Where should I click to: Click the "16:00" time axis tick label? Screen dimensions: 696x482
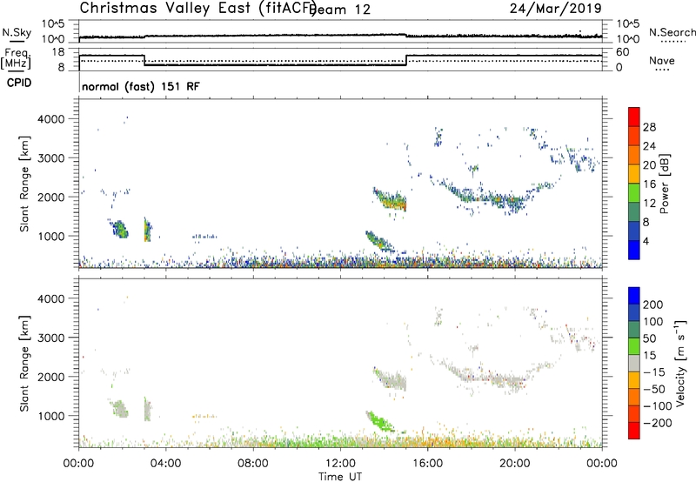tap(427, 464)
